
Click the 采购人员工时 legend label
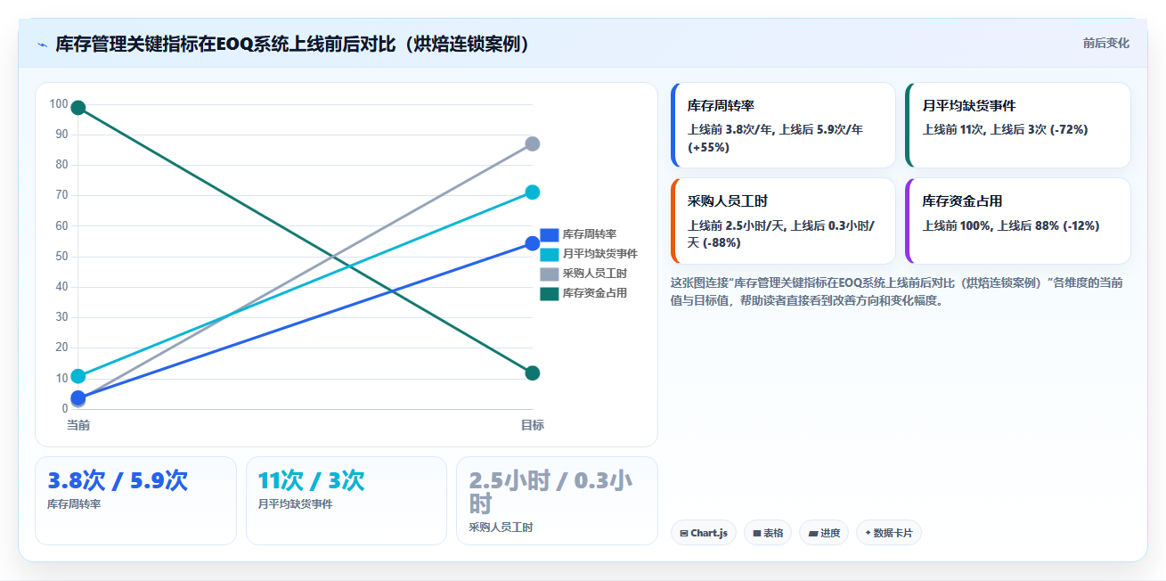tap(595, 274)
